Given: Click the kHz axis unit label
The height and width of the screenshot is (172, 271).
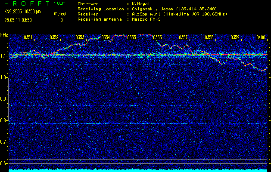Looking at the screenshot, I should point(4,35).
